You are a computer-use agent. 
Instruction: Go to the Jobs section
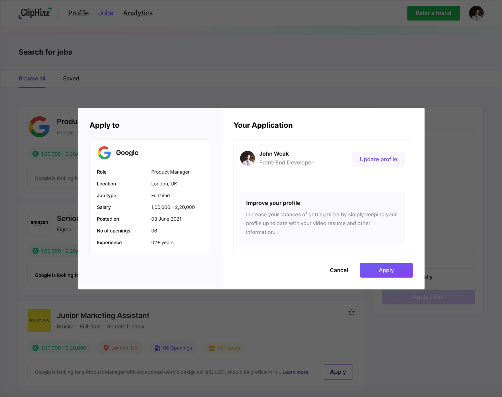(x=106, y=13)
